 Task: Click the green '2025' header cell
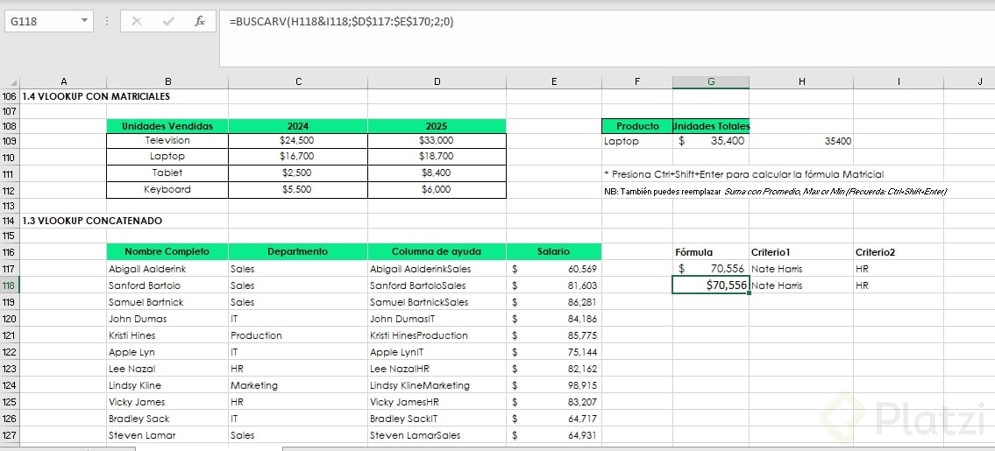coord(437,125)
